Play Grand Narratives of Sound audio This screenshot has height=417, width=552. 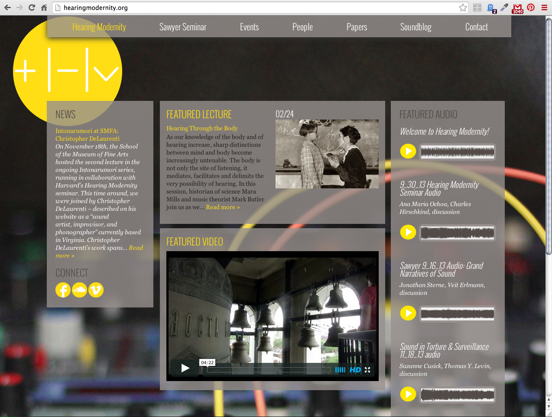[408, 313]
